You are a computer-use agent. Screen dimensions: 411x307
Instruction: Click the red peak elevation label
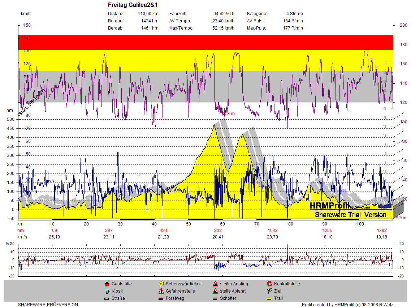click(x=228, y=114)
